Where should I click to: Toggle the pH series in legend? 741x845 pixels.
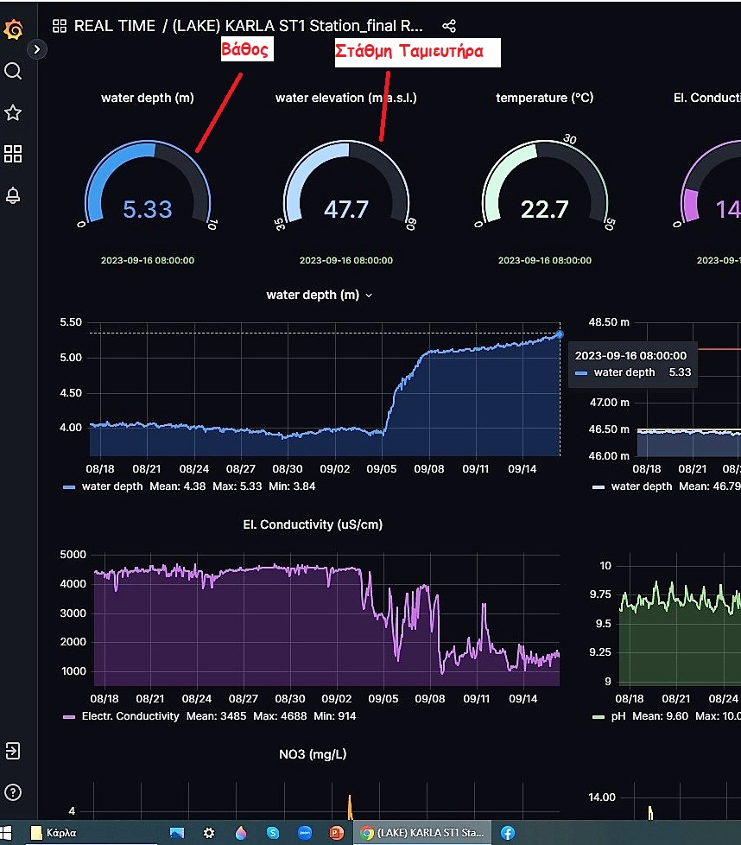[x=617, y=716]
